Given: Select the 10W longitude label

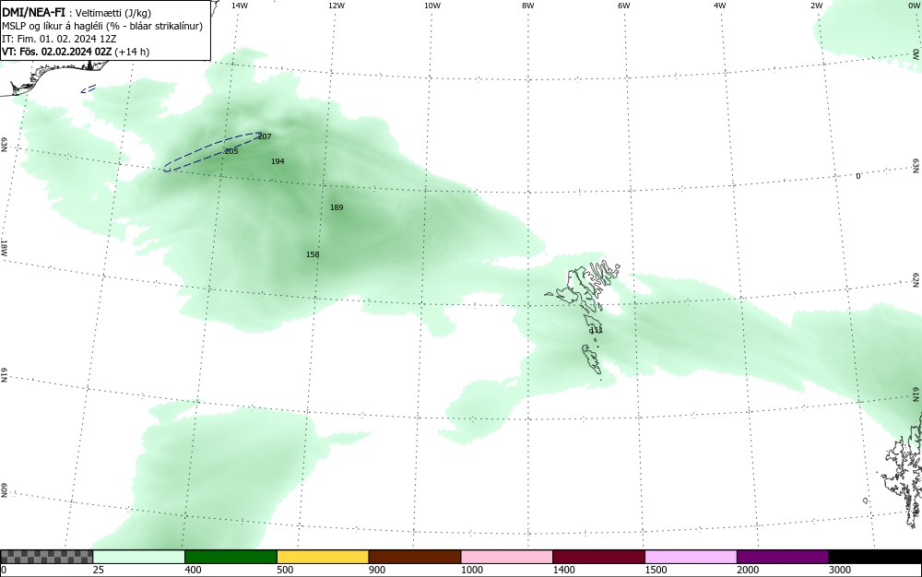Looking at the screenshot, I should (432, 6).
